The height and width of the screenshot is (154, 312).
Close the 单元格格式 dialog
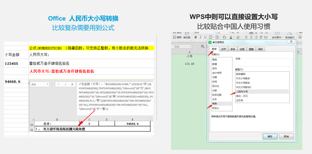pyautogui.click(x=292, y=41)
